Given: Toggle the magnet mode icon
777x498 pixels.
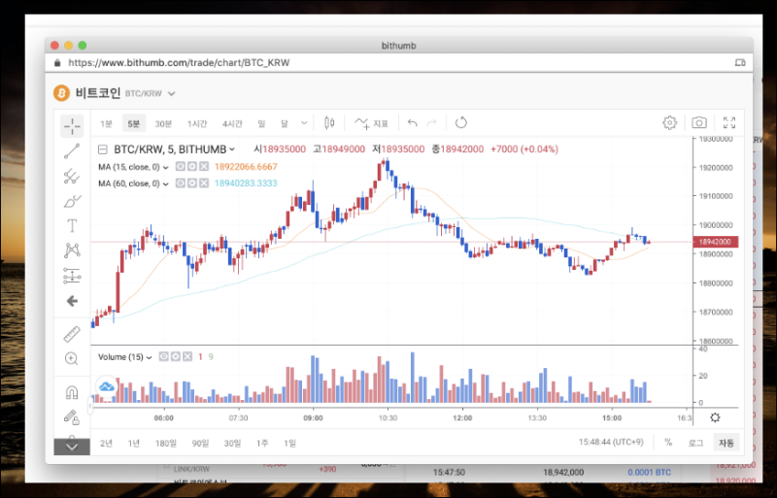Looking at the screenshot, I should 72,393.
